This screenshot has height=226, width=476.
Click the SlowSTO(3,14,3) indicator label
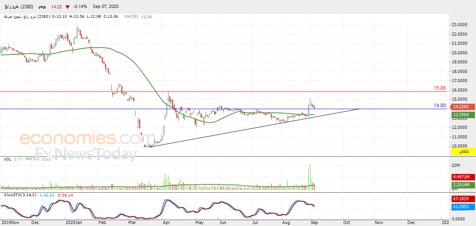click(x=20, y=195)
